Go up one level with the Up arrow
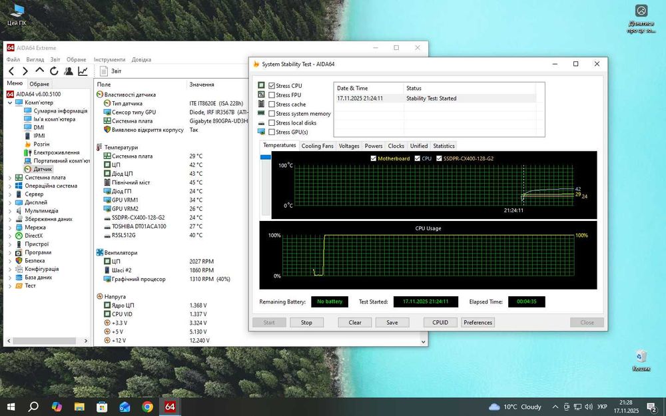The width and height of the screenshot is (666, 416). 39,71
